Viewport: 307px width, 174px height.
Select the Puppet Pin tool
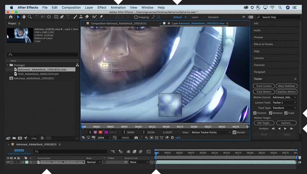point(101,17)
